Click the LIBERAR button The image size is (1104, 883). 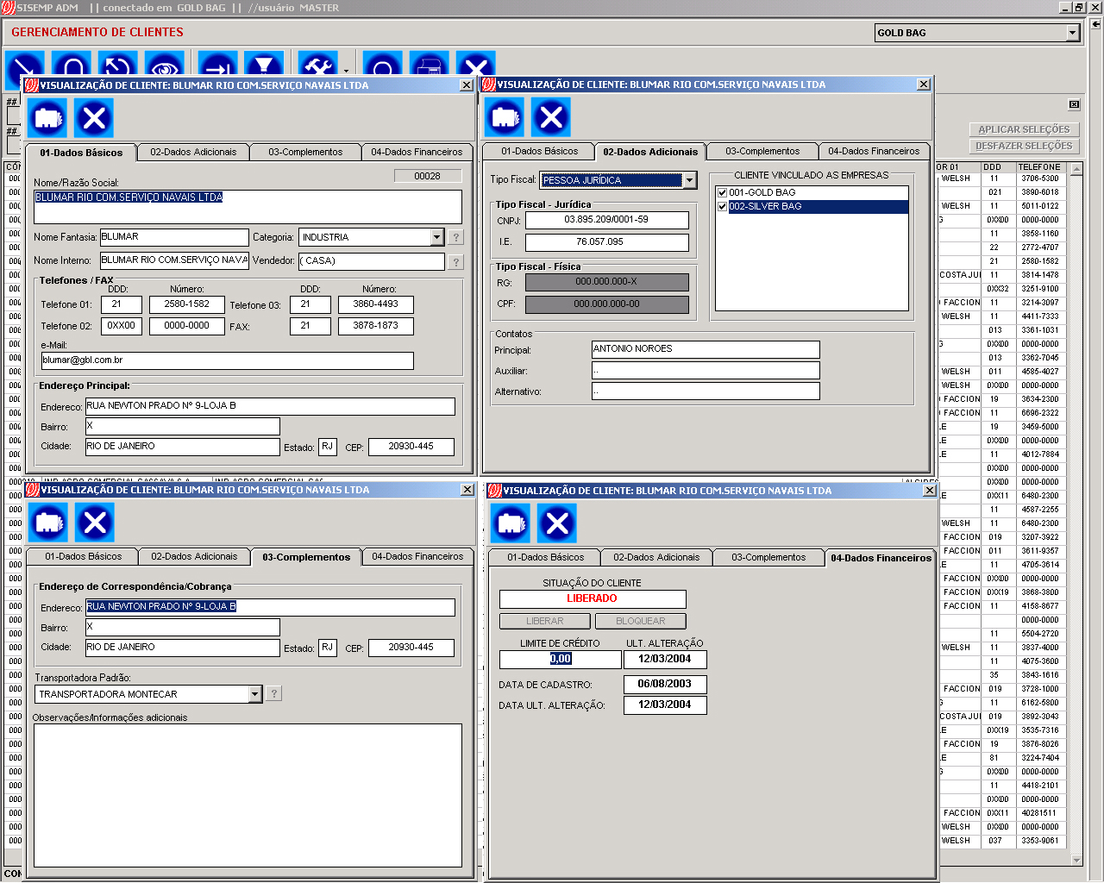pyautogui.click(x=545, y=621)
